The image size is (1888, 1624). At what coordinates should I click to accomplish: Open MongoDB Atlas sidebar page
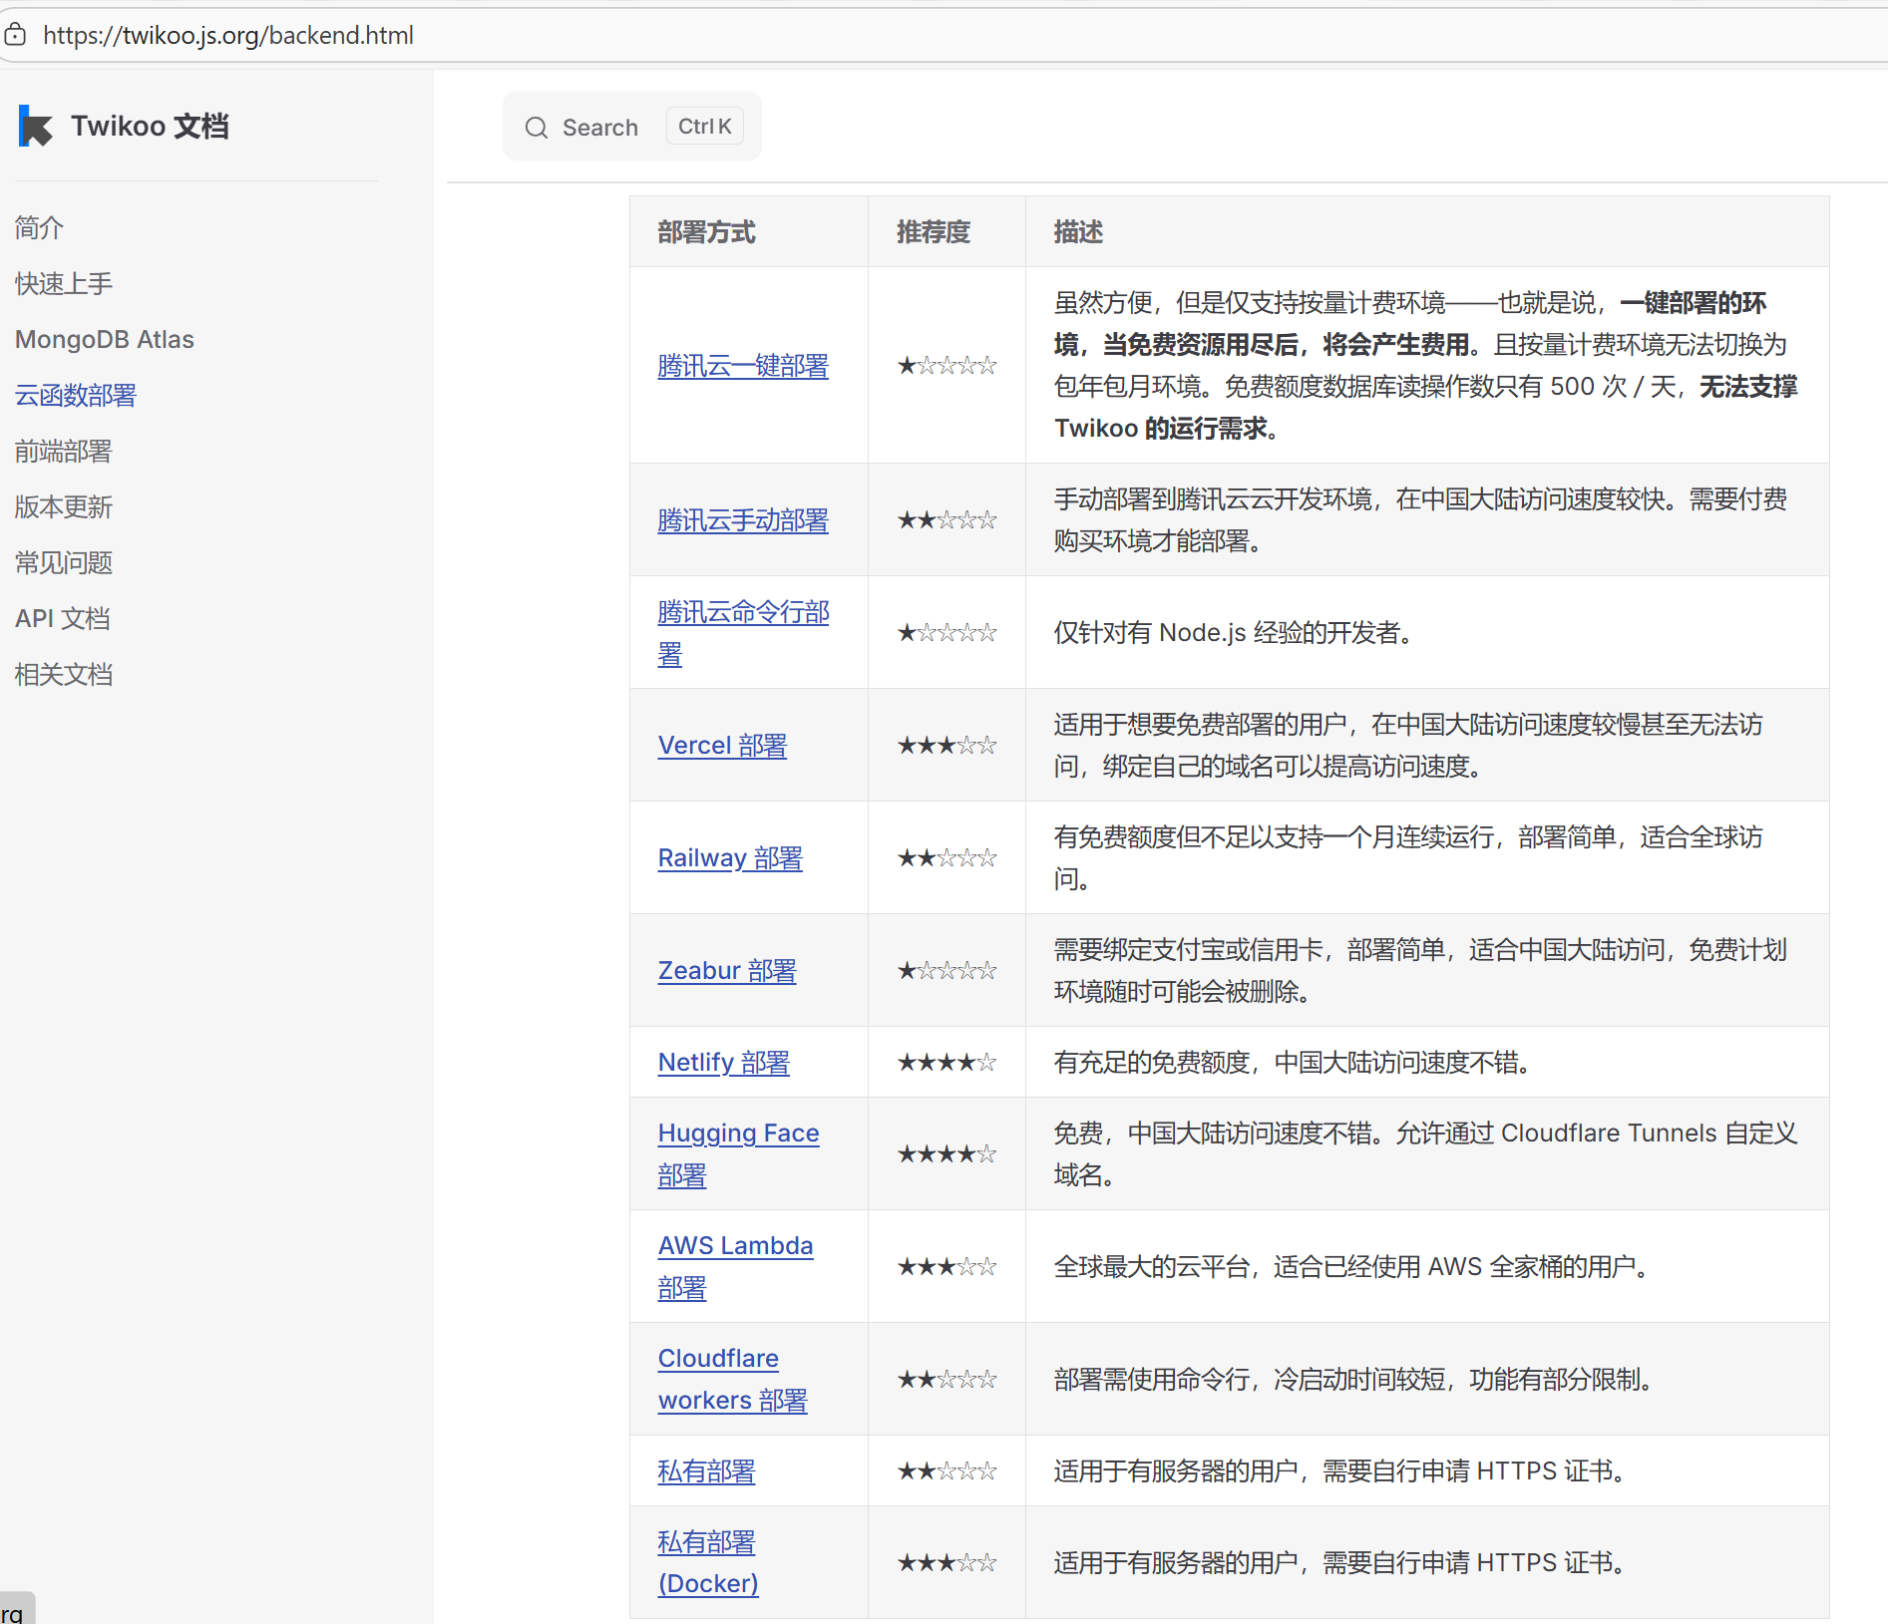coord(105,339)
